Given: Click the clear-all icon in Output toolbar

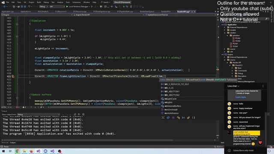Looking at the screenshot, I should point(74,114).
